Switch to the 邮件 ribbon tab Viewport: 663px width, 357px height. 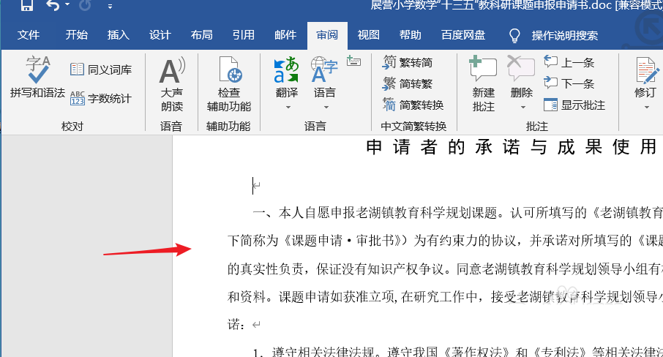tap(285, 35)
